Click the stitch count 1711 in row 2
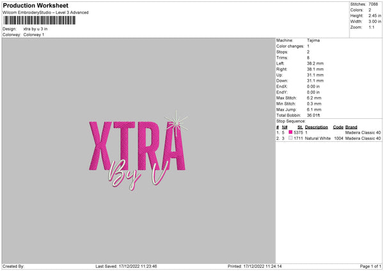Image resolution: width=384 pixels, height=271 pixels. [298, 139]
